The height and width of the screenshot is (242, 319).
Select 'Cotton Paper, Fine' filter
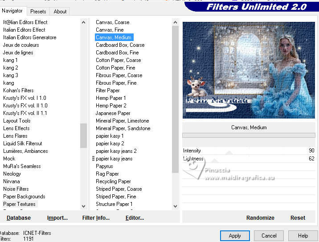click(x=115, y=68)
